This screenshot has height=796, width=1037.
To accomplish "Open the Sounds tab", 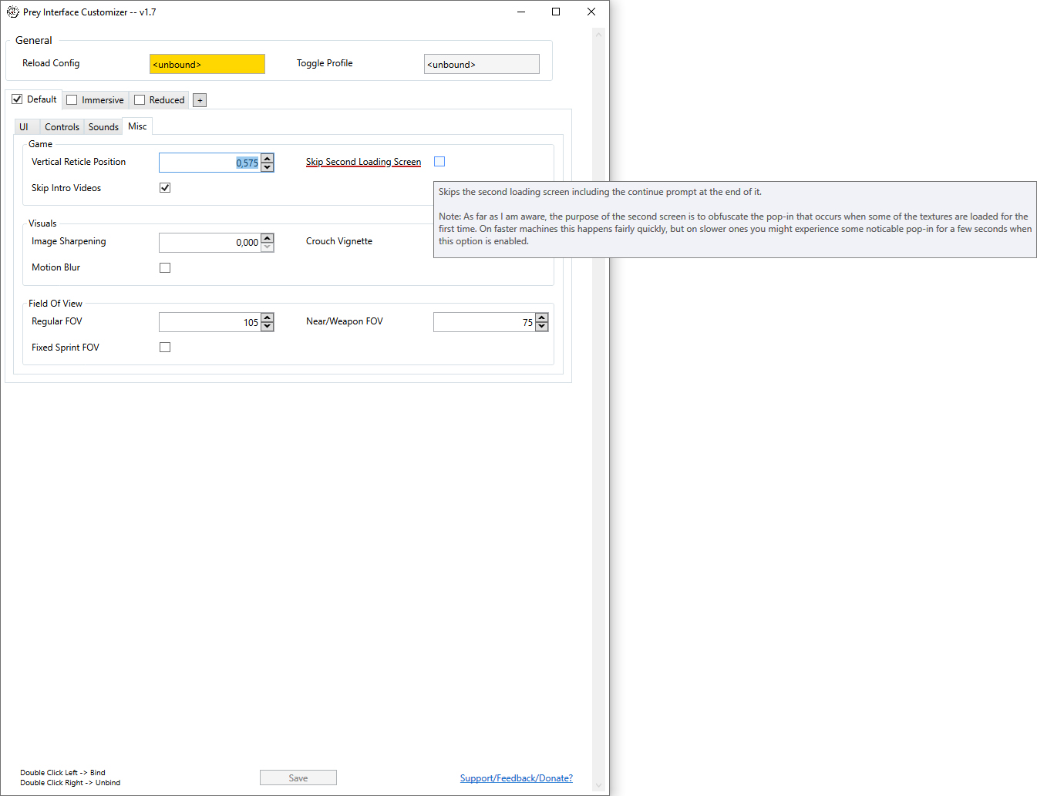I will click(x=103, y=127).
